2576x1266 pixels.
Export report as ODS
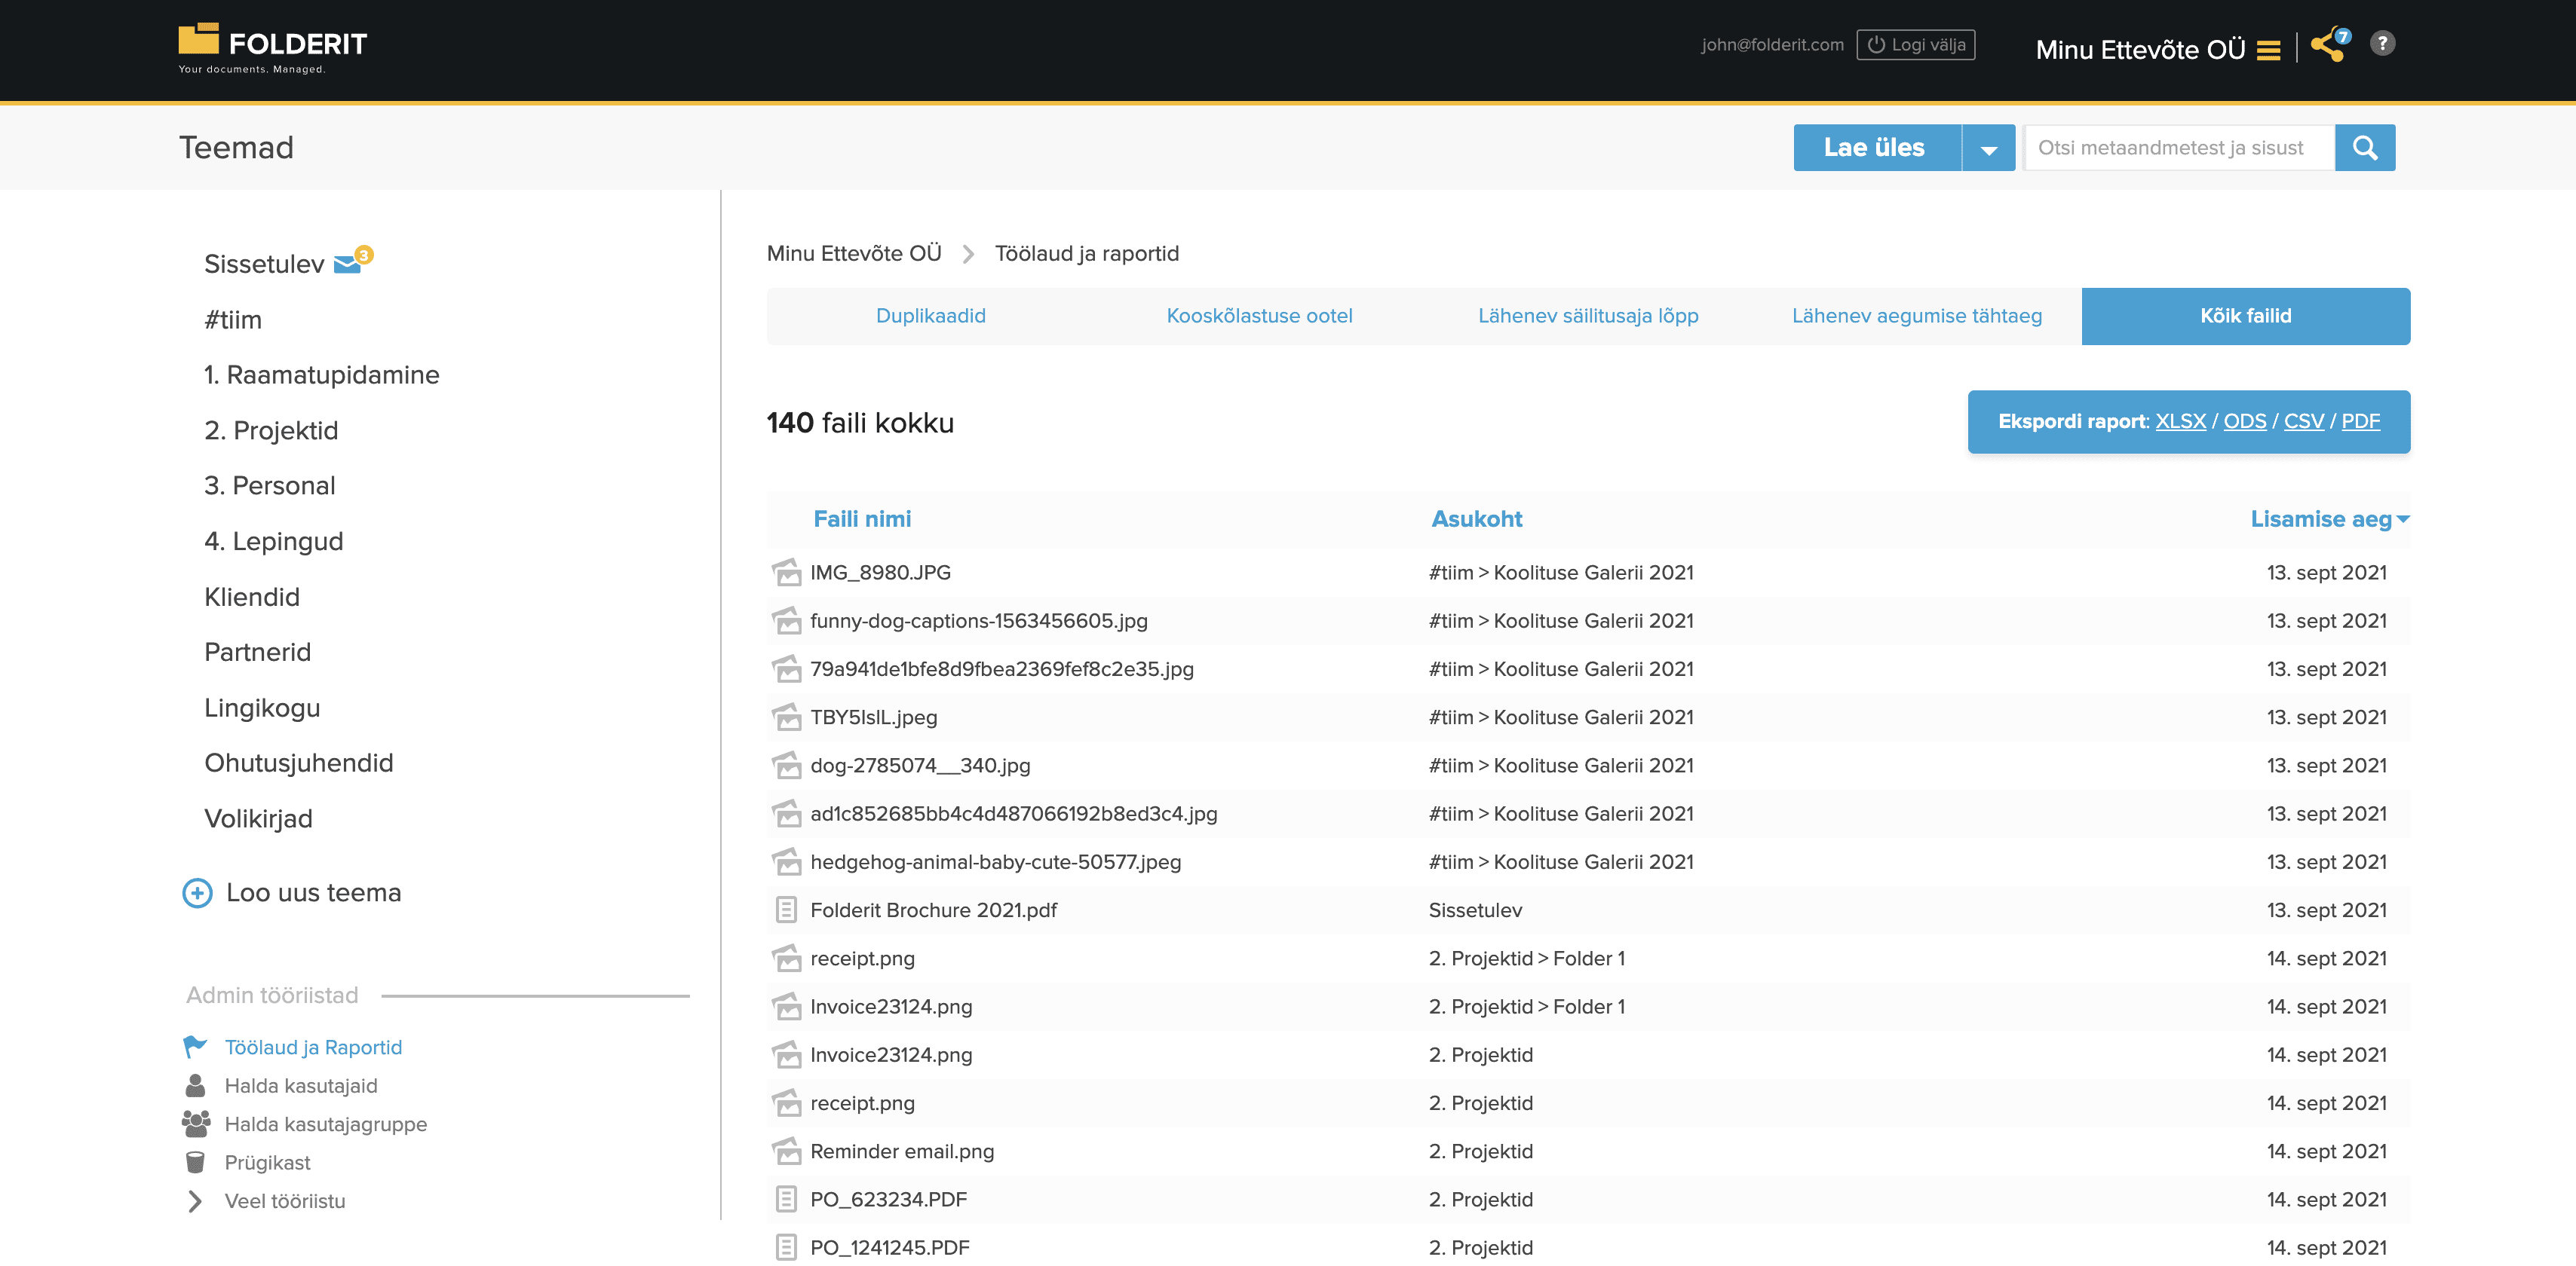(2245, 422)
